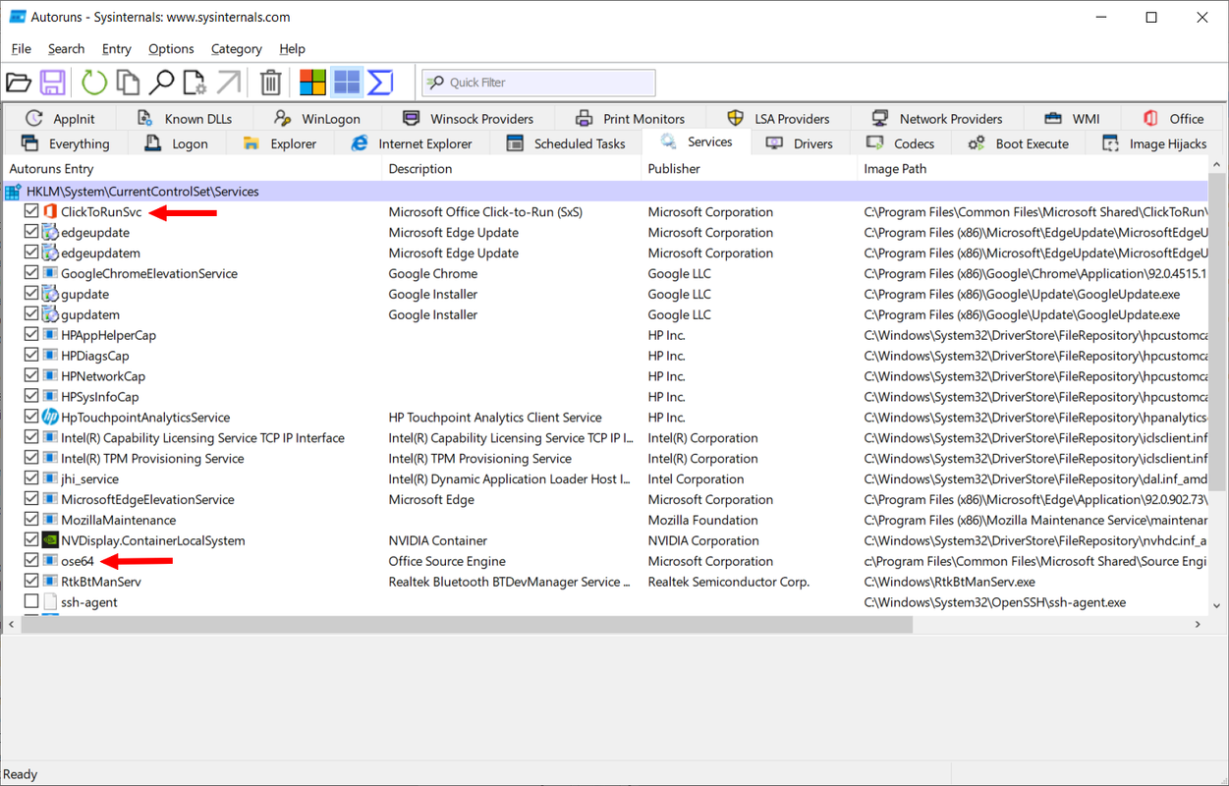This screenshot has width=1229, height=786.
Task: Select the HPNetworkCap entry
Action: click(103, 376)
